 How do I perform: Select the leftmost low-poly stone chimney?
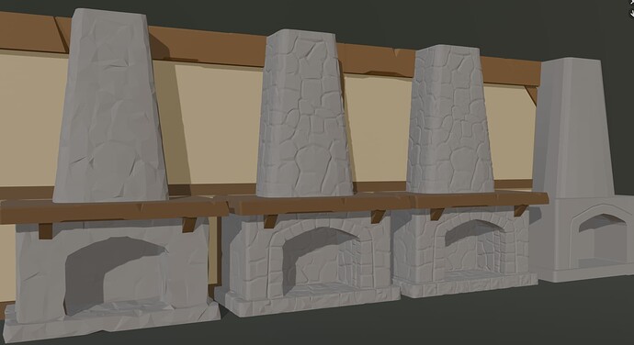click(110, 105)
